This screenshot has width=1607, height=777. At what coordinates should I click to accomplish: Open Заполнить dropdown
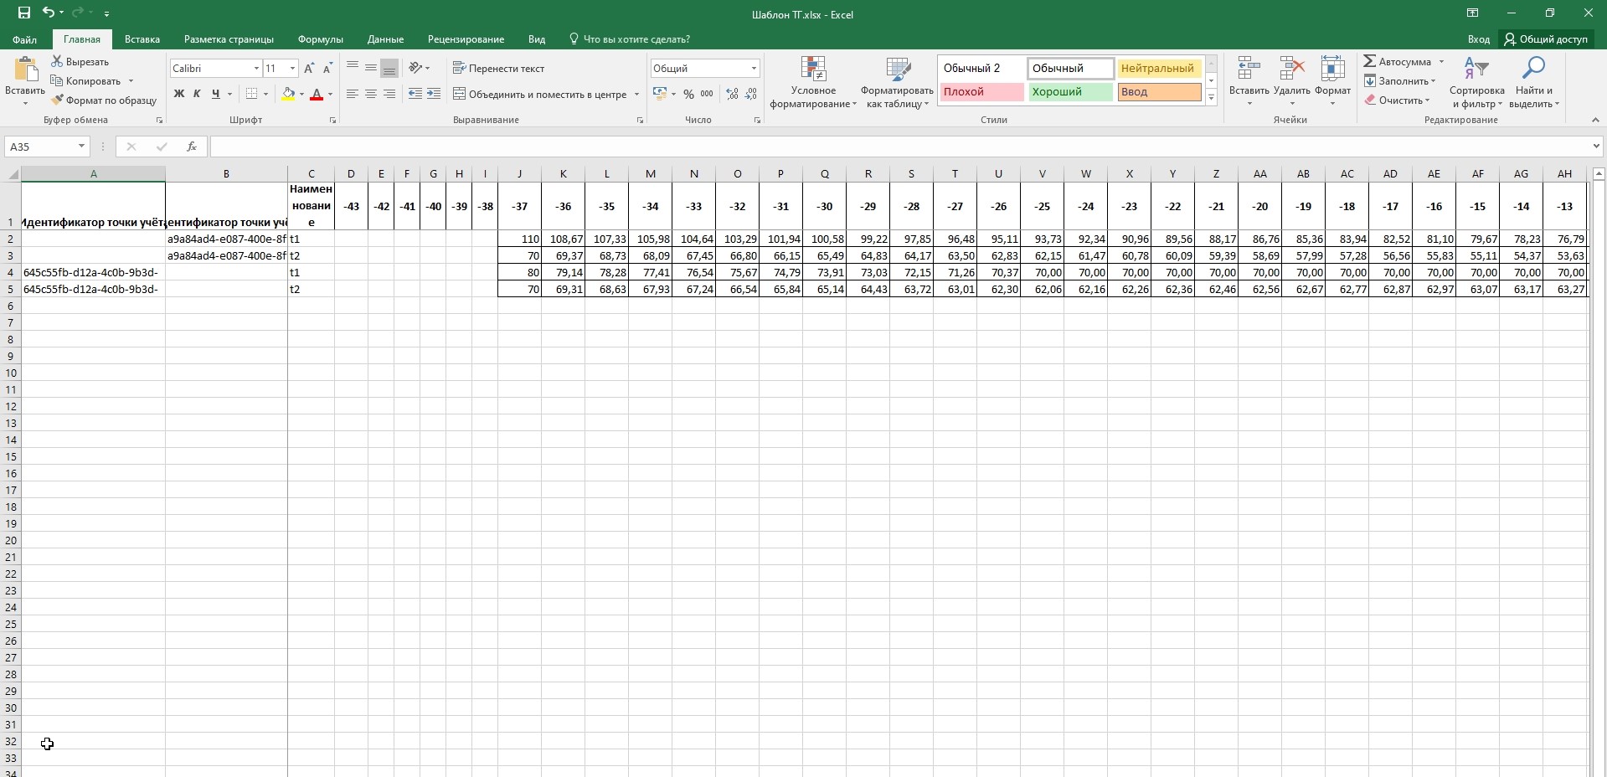click(1399, 81)
